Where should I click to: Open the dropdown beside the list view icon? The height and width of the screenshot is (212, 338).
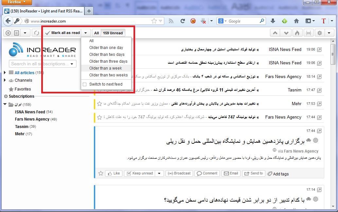pyautogui.click(x=25, y=33)
